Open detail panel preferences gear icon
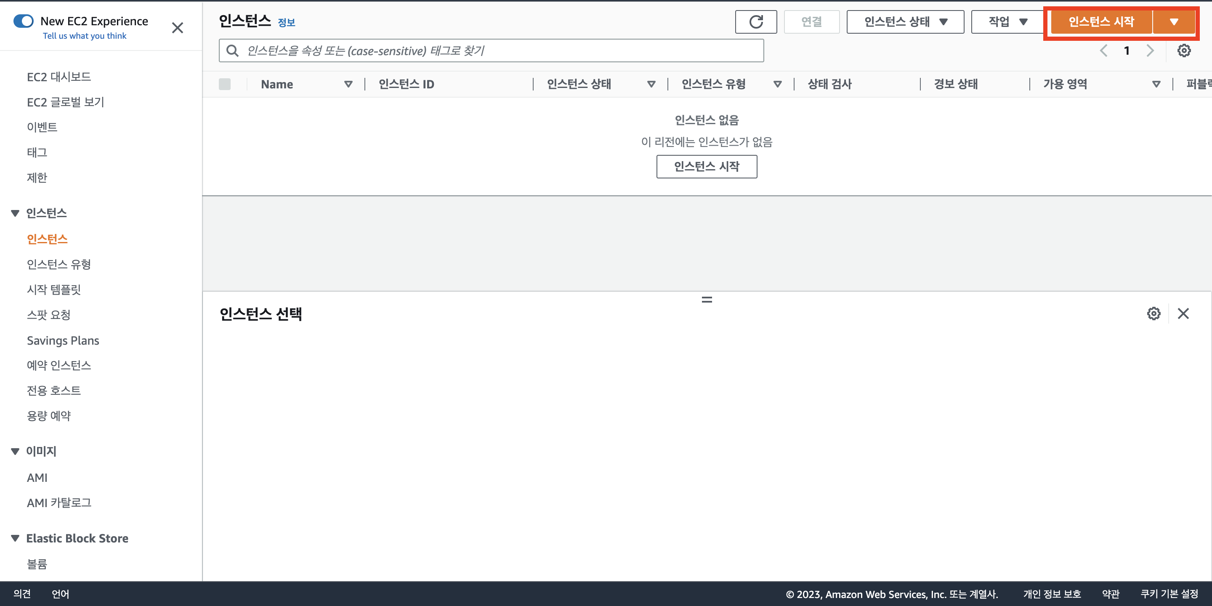This screenshot has height=606, width=1212. tap(1154, 314)
